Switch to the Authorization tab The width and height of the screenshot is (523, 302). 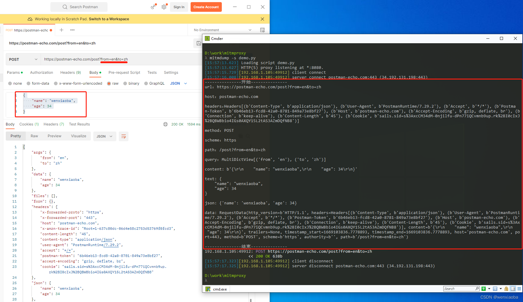(42, 73)
